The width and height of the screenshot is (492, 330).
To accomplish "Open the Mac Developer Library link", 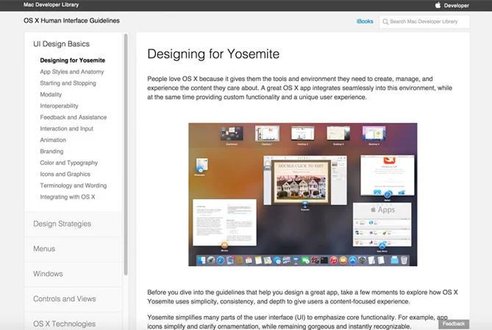I will click(51, 4).
